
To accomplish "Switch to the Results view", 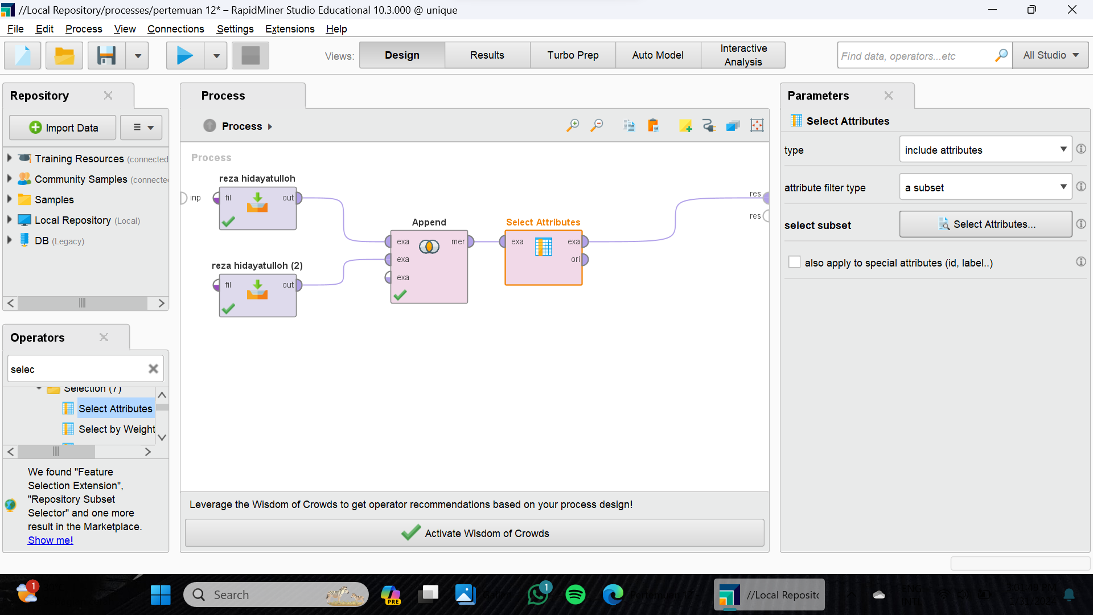I will (487, 55).
